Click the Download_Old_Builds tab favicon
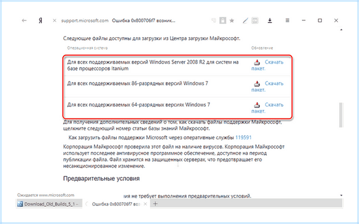Viewport: 359px width, 224px height. coord(20,204)
